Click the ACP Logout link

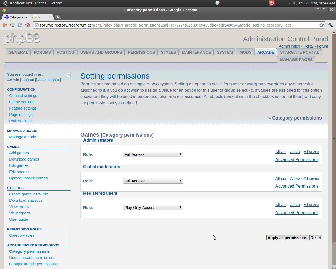[x=49, y=80]
